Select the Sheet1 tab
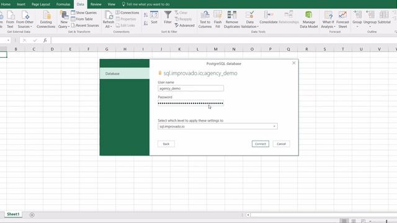 13,214
